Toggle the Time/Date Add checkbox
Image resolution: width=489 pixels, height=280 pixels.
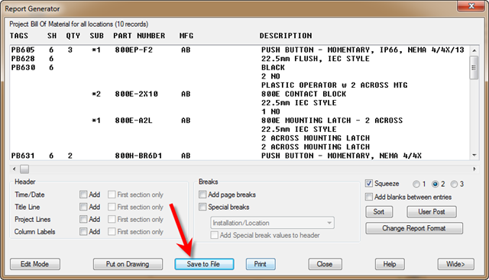pos(83,195)
